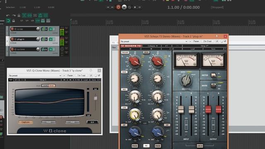Screen dimensions: 265x149
Task: Stop playback with the transport stop button
Action: pyautogui.click(x=135, y=7)
